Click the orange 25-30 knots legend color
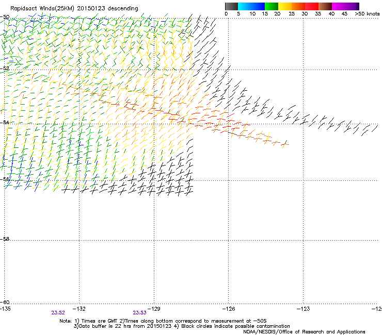Viewport: 382px width, 335px height. click(298, 6)
